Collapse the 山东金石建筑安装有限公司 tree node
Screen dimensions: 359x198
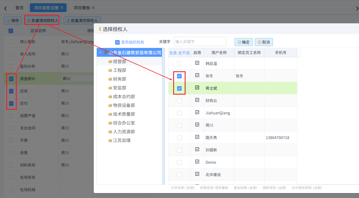(100, 53)
